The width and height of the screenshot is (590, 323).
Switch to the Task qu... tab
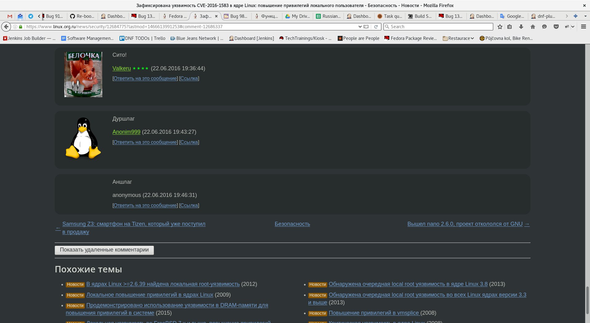pos(390,16)
